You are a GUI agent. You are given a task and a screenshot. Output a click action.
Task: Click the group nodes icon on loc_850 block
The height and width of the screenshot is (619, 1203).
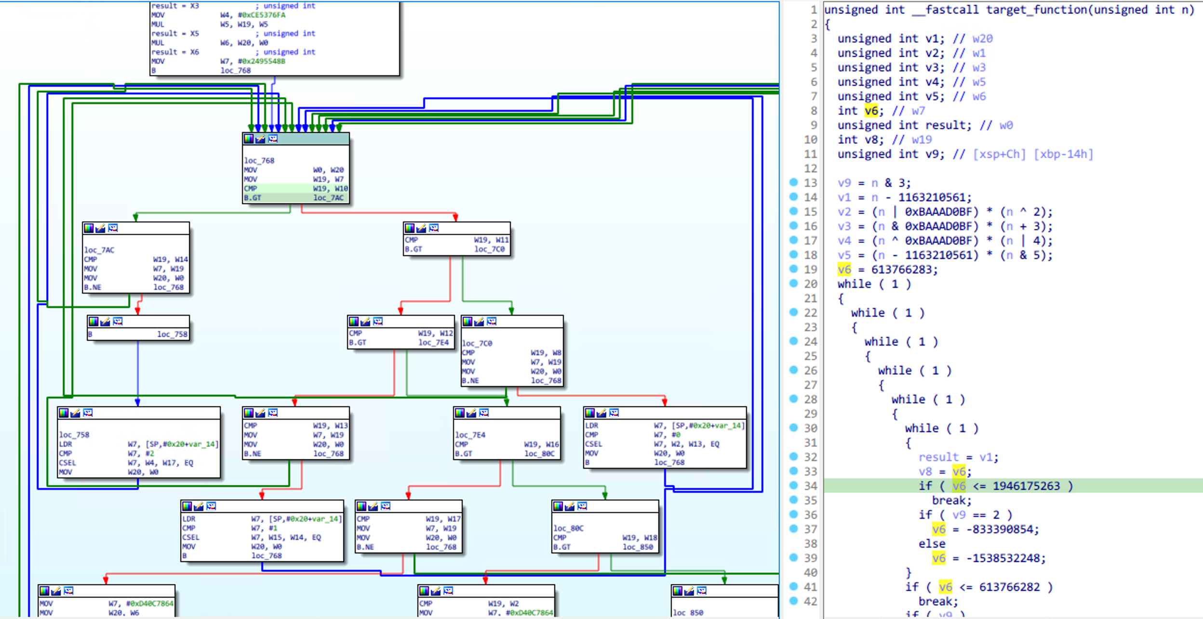coord(701,591)
